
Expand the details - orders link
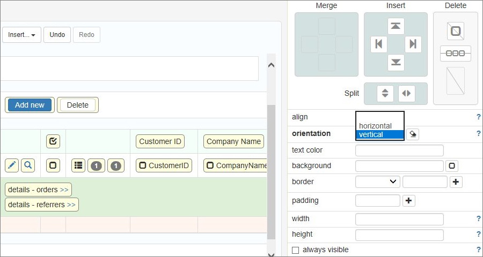38,190
